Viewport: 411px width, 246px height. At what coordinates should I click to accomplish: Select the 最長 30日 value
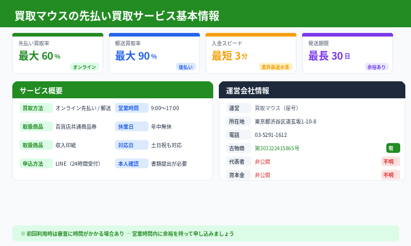[329, 56]
